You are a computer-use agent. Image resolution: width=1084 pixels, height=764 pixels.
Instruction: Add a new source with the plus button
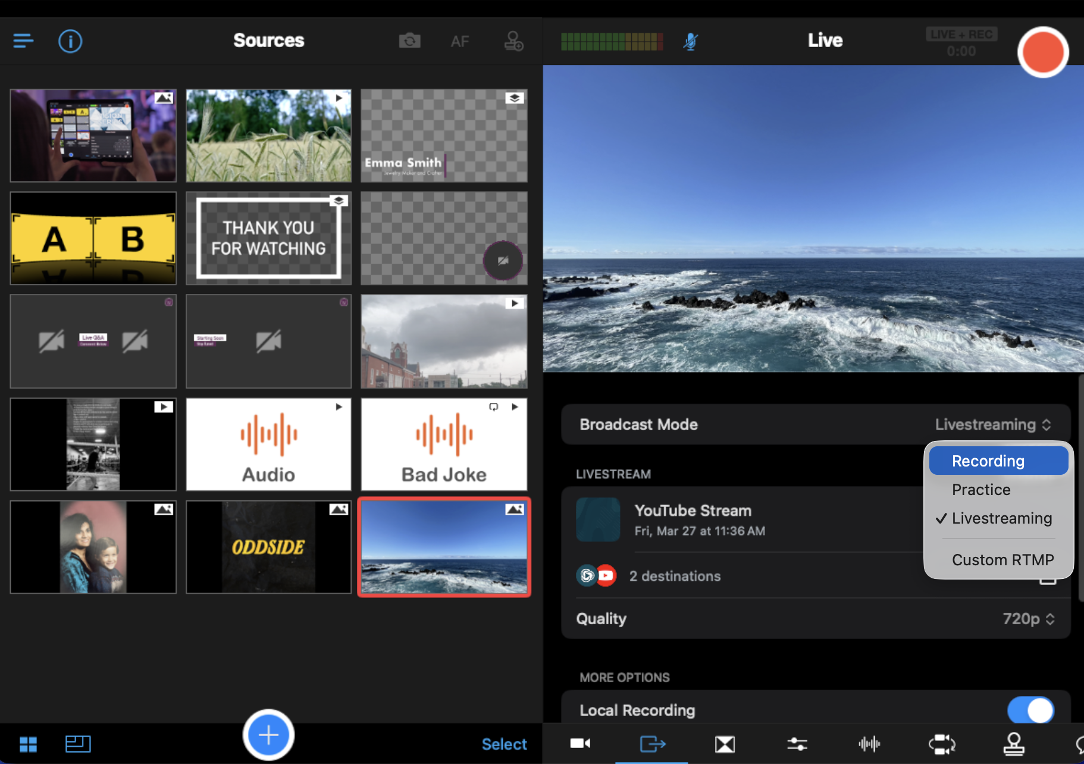point(268,735)
